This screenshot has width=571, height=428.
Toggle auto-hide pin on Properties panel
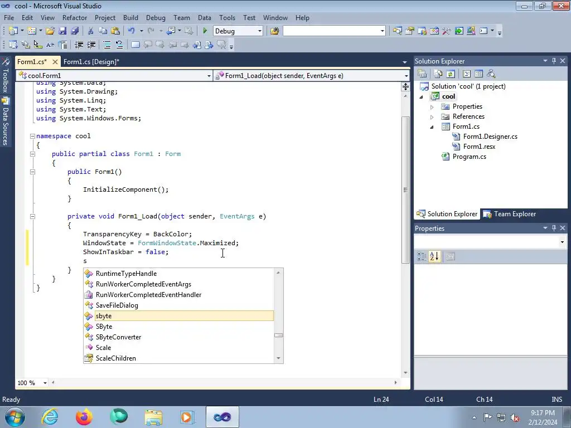pos(554,228)
